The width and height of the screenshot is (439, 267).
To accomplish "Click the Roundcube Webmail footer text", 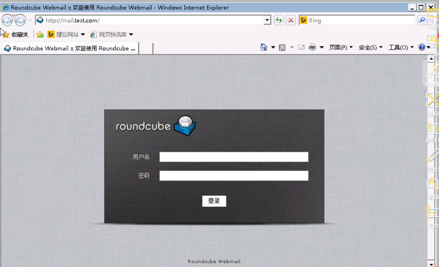I will pos(214,261).
